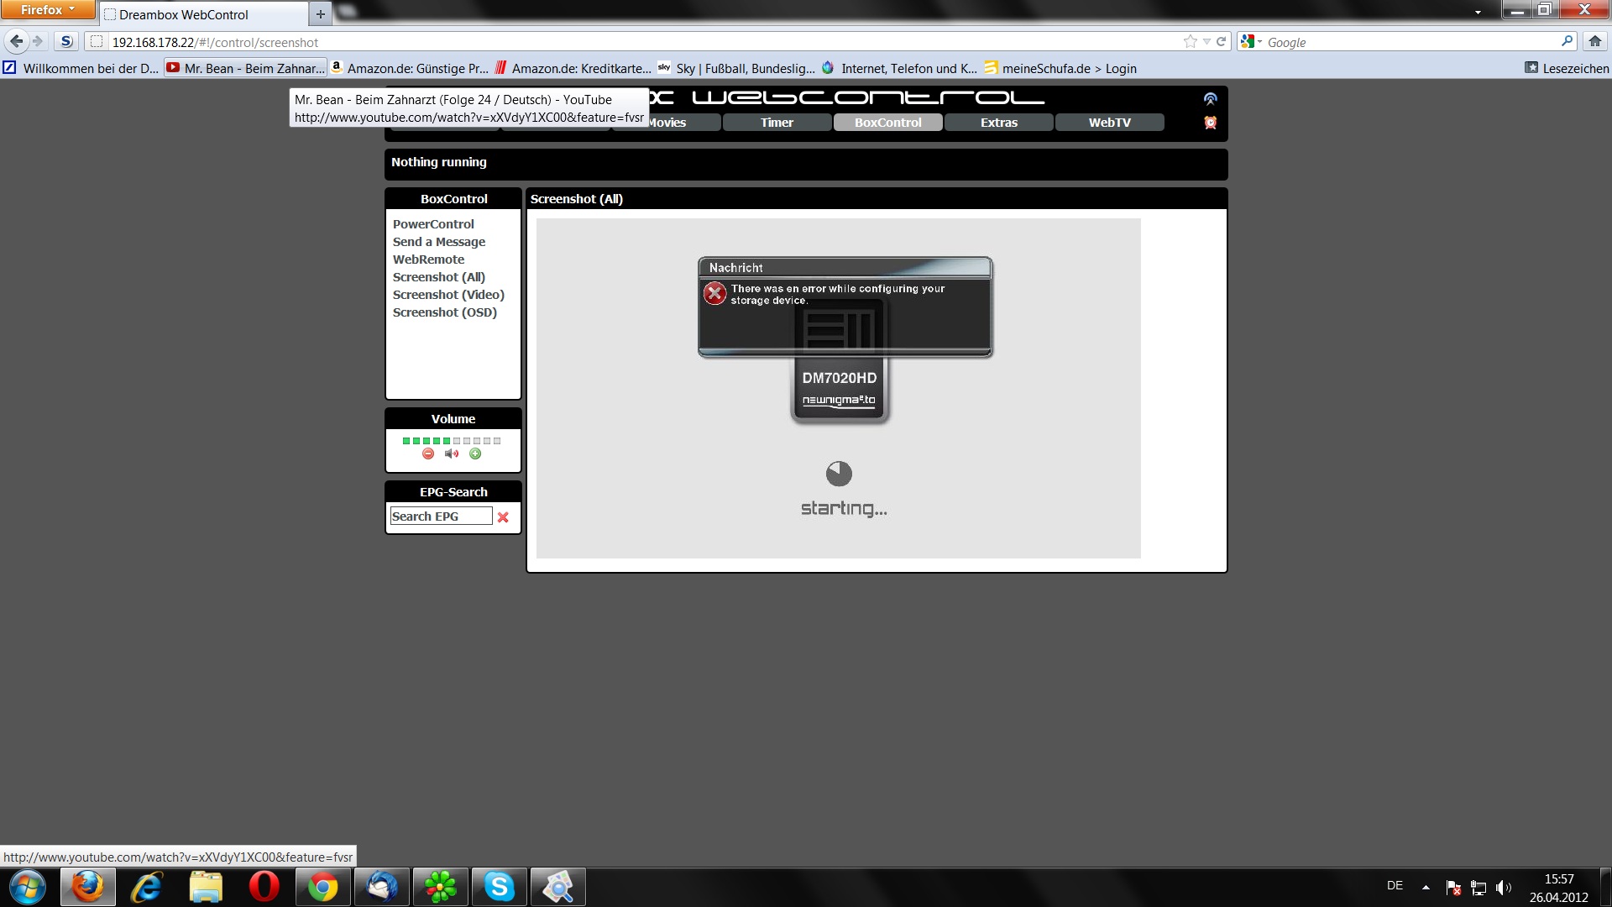Increase volume with green plus icon
The width and height of the screenshot is (1612, 907).
coord(475,453)
